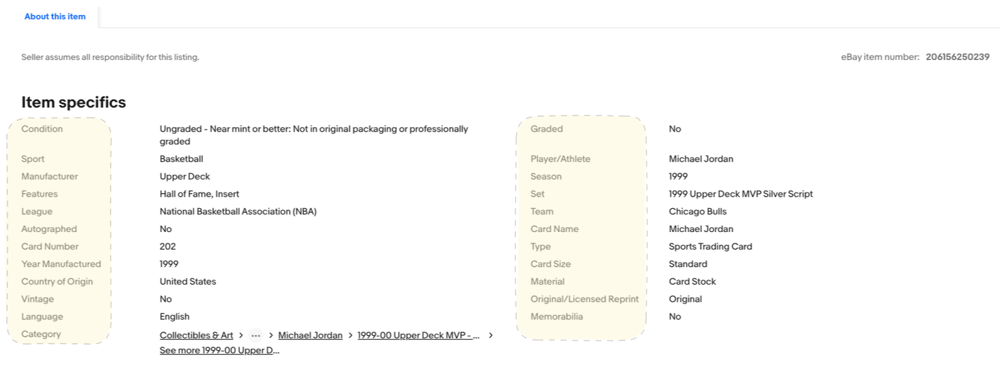1006x374 pixels.
Task: Select National Basketball Association (NBA) value
Action: coord(238,212)
